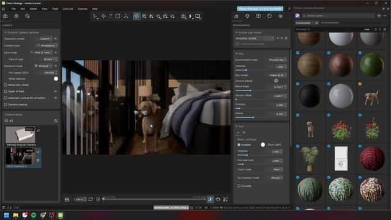The height and width of the screenshot is (220, 391).
Task: Click the White balance color swatch
Action: [x=56, y=79]
